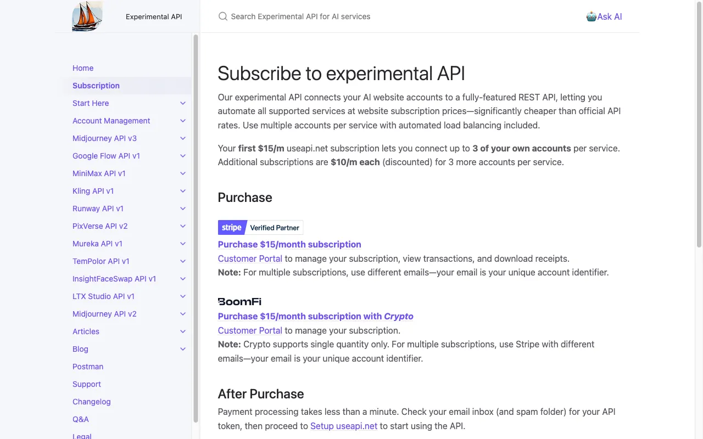Expand Google Flow API v1 chevron
This screenshot has width=703, height=439.
coord(183,156)
